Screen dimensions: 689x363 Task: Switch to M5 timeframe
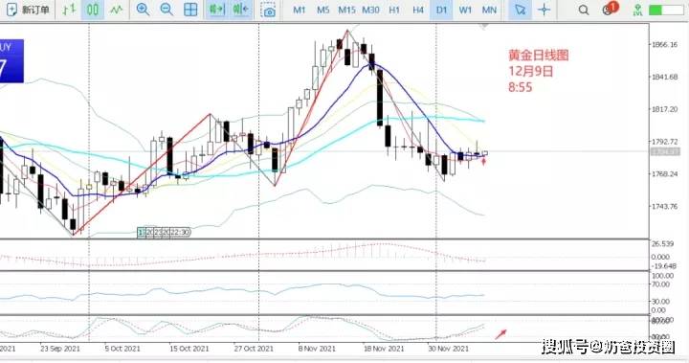(323, 10)
